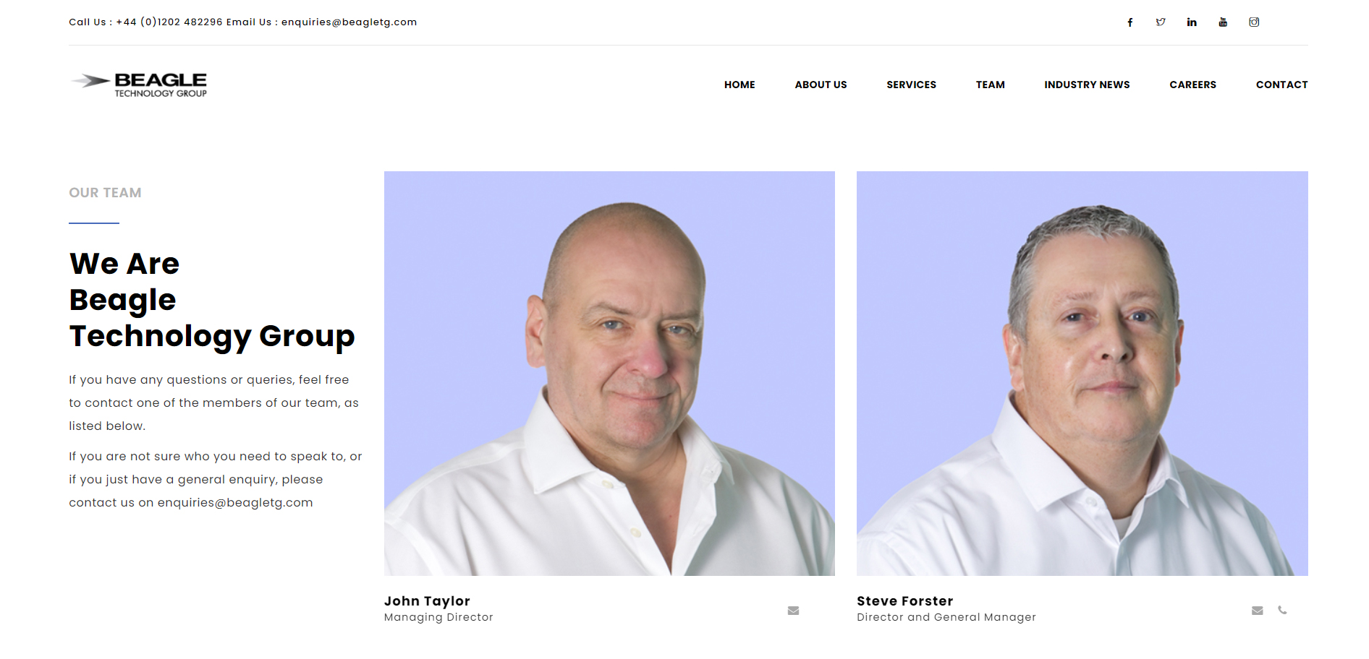The image size is (1369, 659).
Task: Click the phone number in the top bar
Action: point(169,22)
